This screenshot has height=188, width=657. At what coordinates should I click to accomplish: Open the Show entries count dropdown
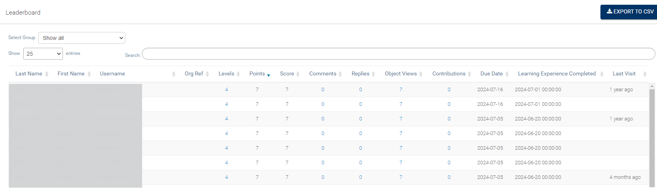tap(43, 54)
